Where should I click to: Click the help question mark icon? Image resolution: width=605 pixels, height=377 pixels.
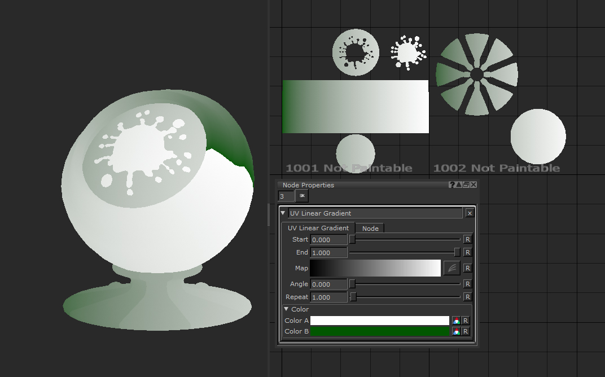[x=451, y=185]
